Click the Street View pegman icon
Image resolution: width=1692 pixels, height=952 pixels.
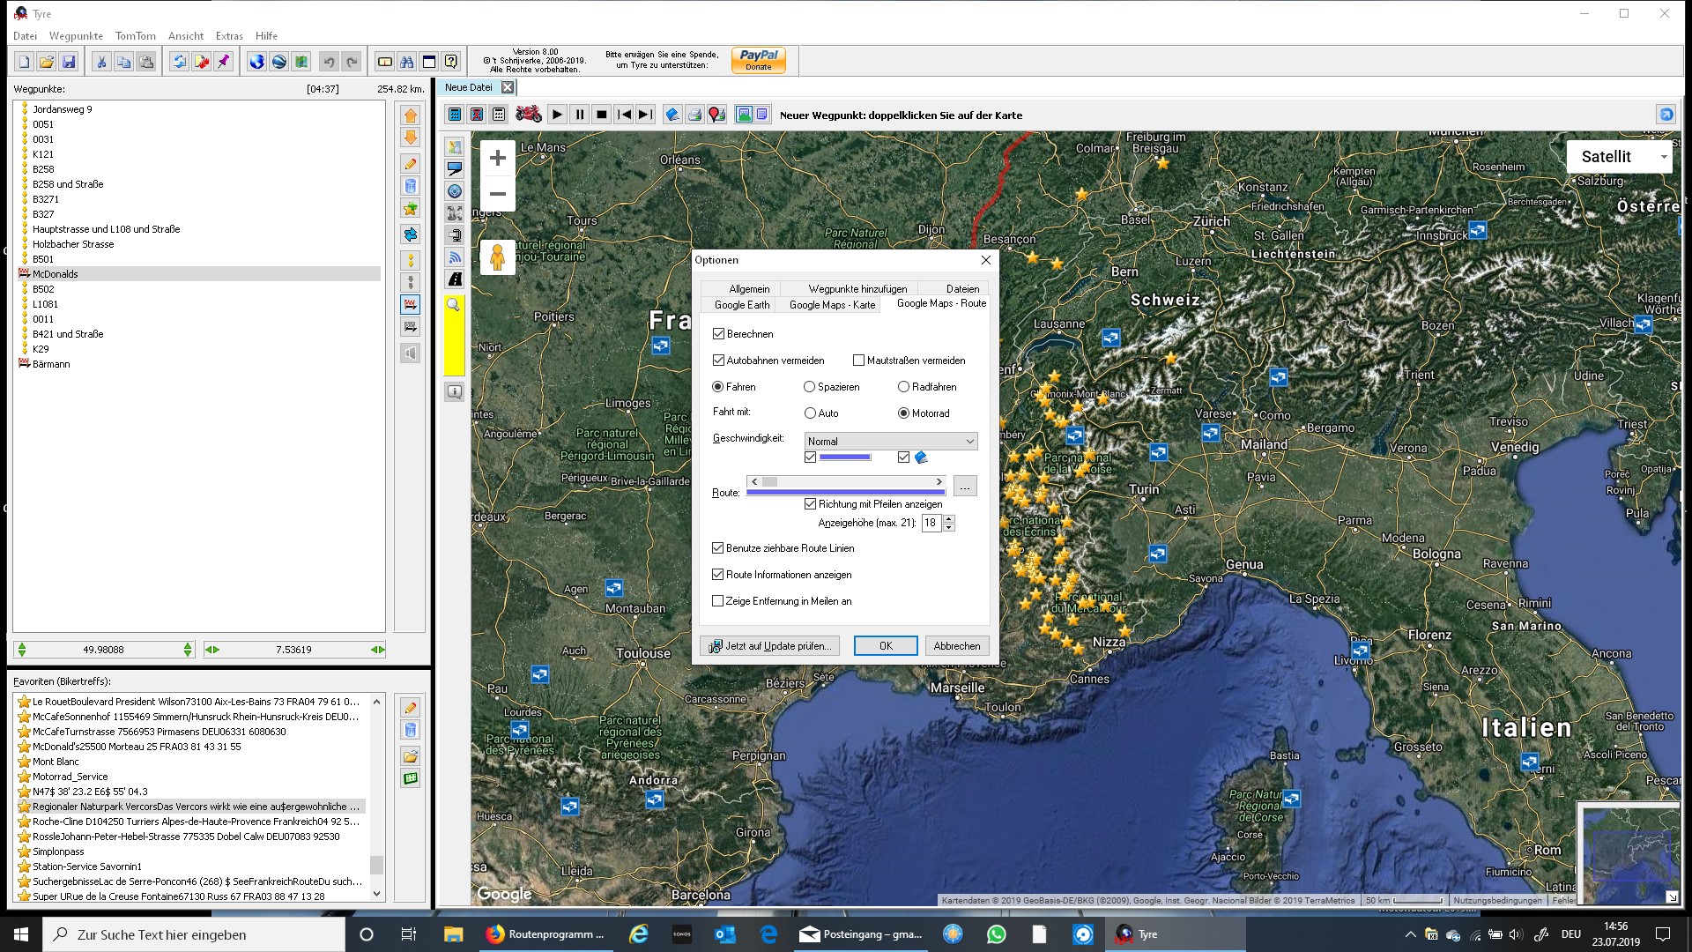click(x=497, y=257)
